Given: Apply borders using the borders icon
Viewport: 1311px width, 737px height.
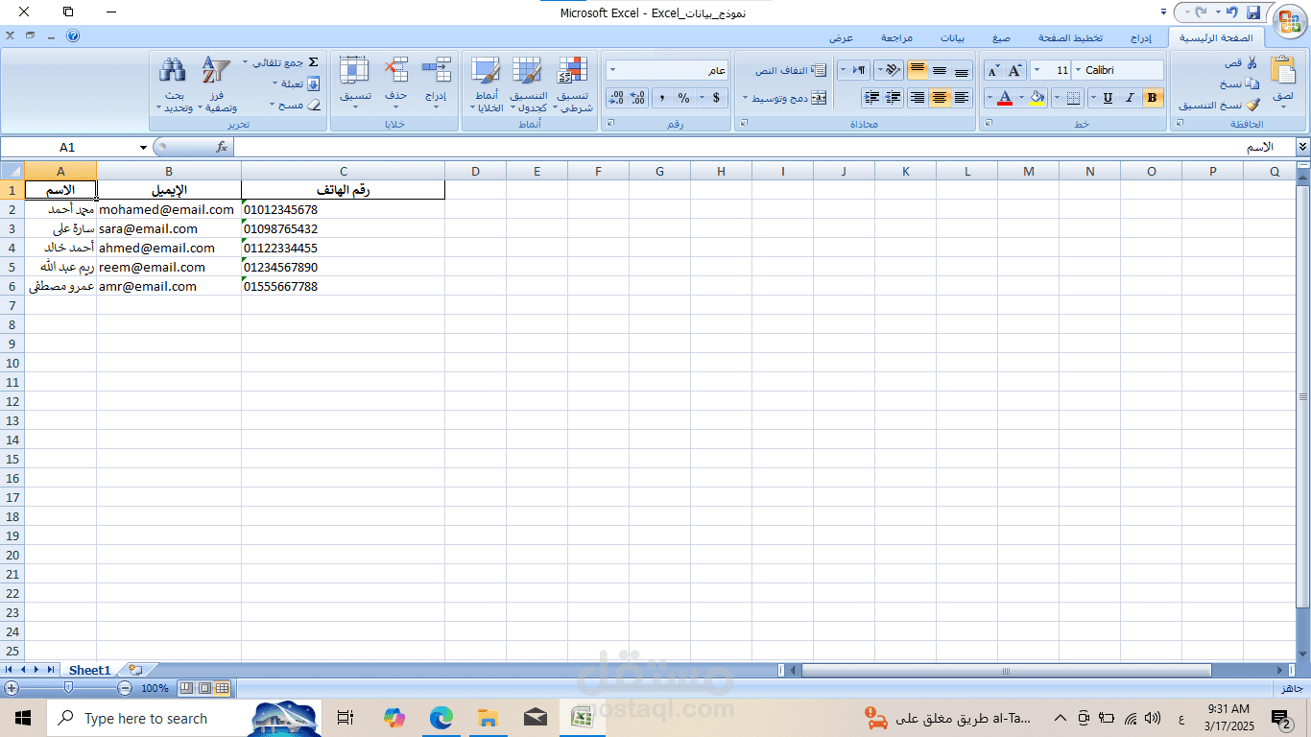Looking at the screenshot, I should point(1073,98).
